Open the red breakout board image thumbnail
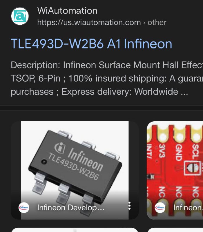This screenshot has width=203, height=232. click(x=175, y=170)
